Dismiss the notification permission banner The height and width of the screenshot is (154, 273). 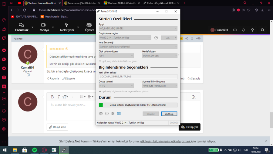(x=266, y=141)
